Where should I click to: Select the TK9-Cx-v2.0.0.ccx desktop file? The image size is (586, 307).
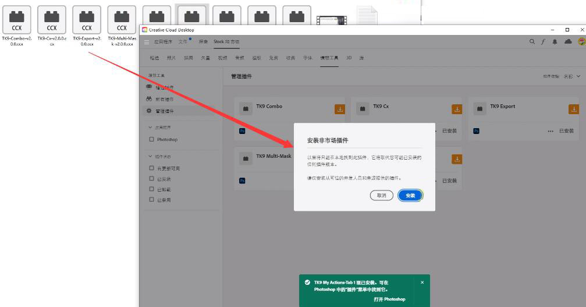(52, 26)
